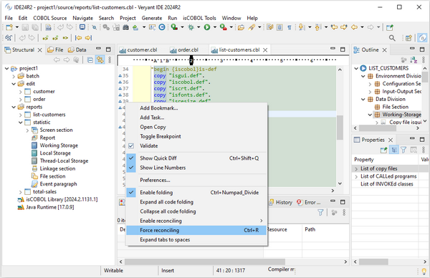Click the Back navigation yellow arrow
430x278 pixels.
click(354, 27)
